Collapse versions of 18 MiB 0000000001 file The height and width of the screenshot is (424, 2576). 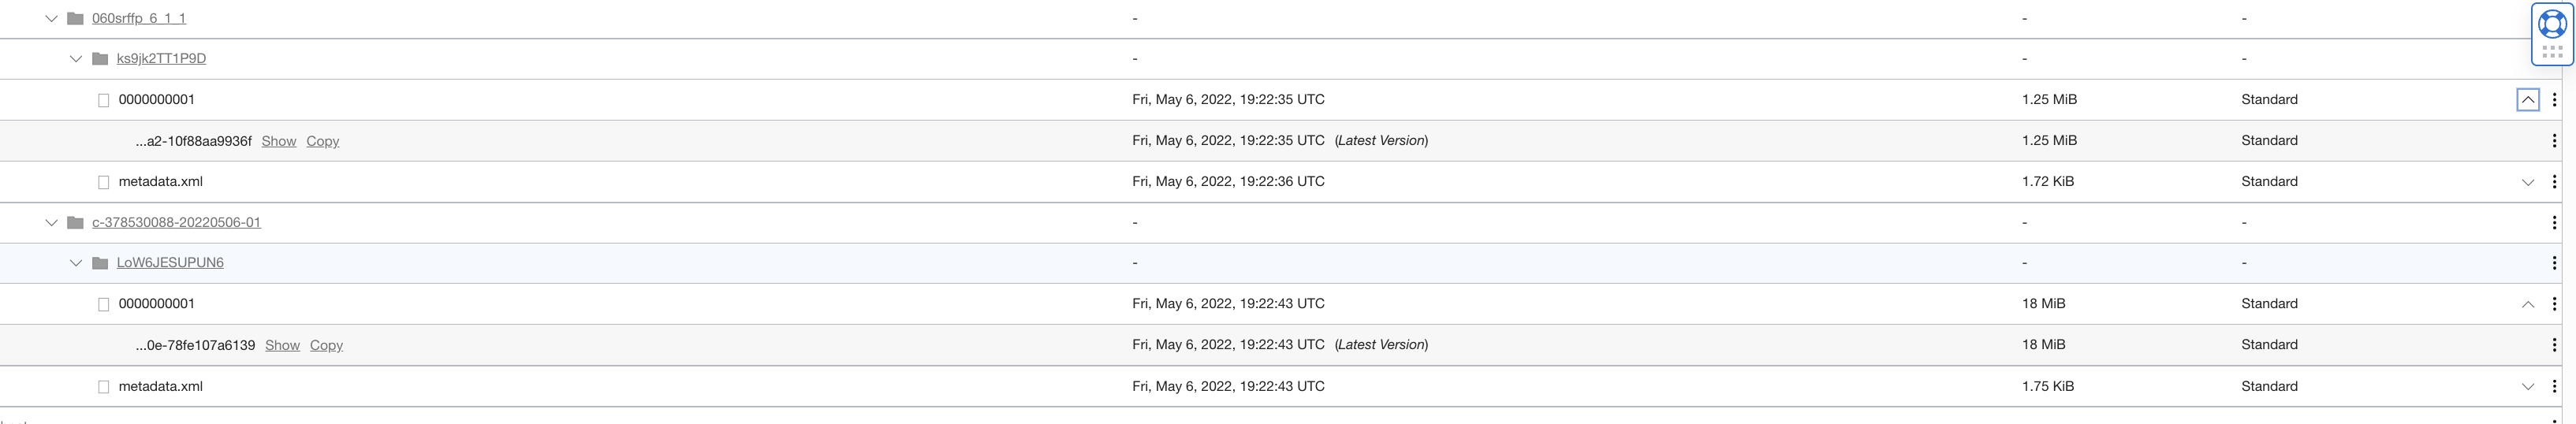pos(2527,304)
